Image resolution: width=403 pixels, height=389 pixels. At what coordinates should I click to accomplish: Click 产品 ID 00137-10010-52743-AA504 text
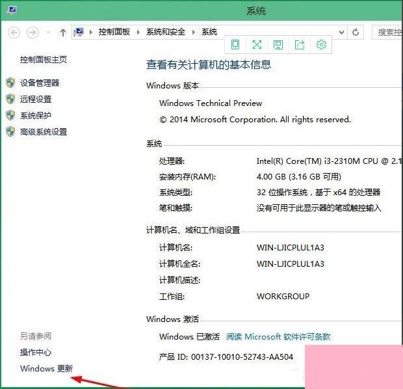pos(226,357)
